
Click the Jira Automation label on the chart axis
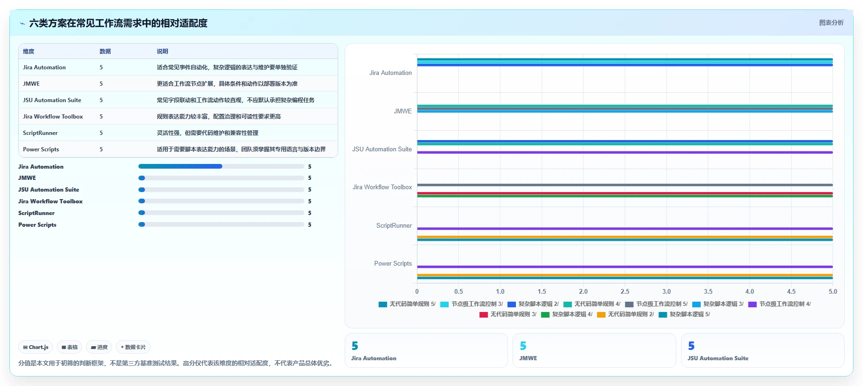pyautogui.click(x=390, y=73)
